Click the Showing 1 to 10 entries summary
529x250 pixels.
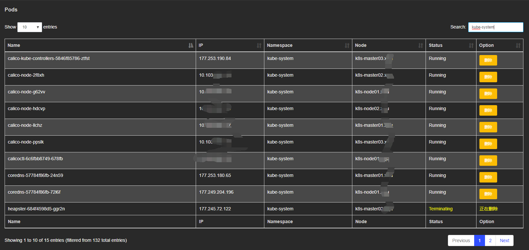pos(66,240)
